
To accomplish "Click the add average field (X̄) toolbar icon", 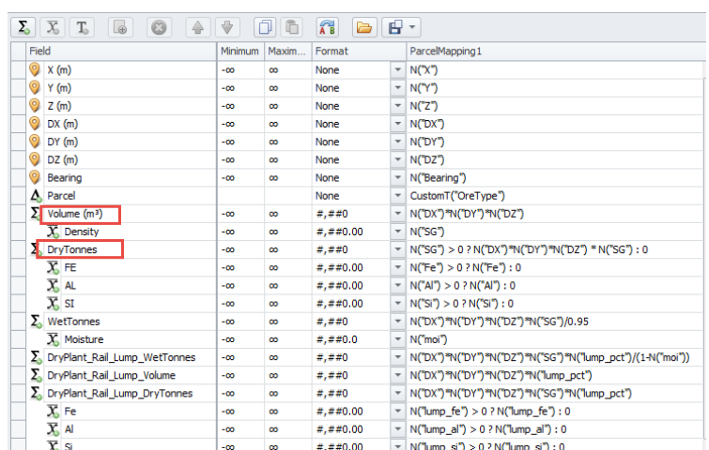I will 56,28.
